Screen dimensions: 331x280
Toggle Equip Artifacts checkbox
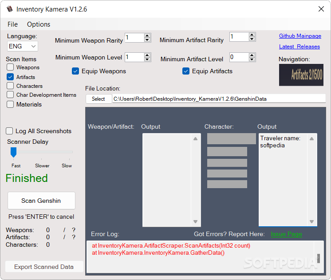[186, 71]
